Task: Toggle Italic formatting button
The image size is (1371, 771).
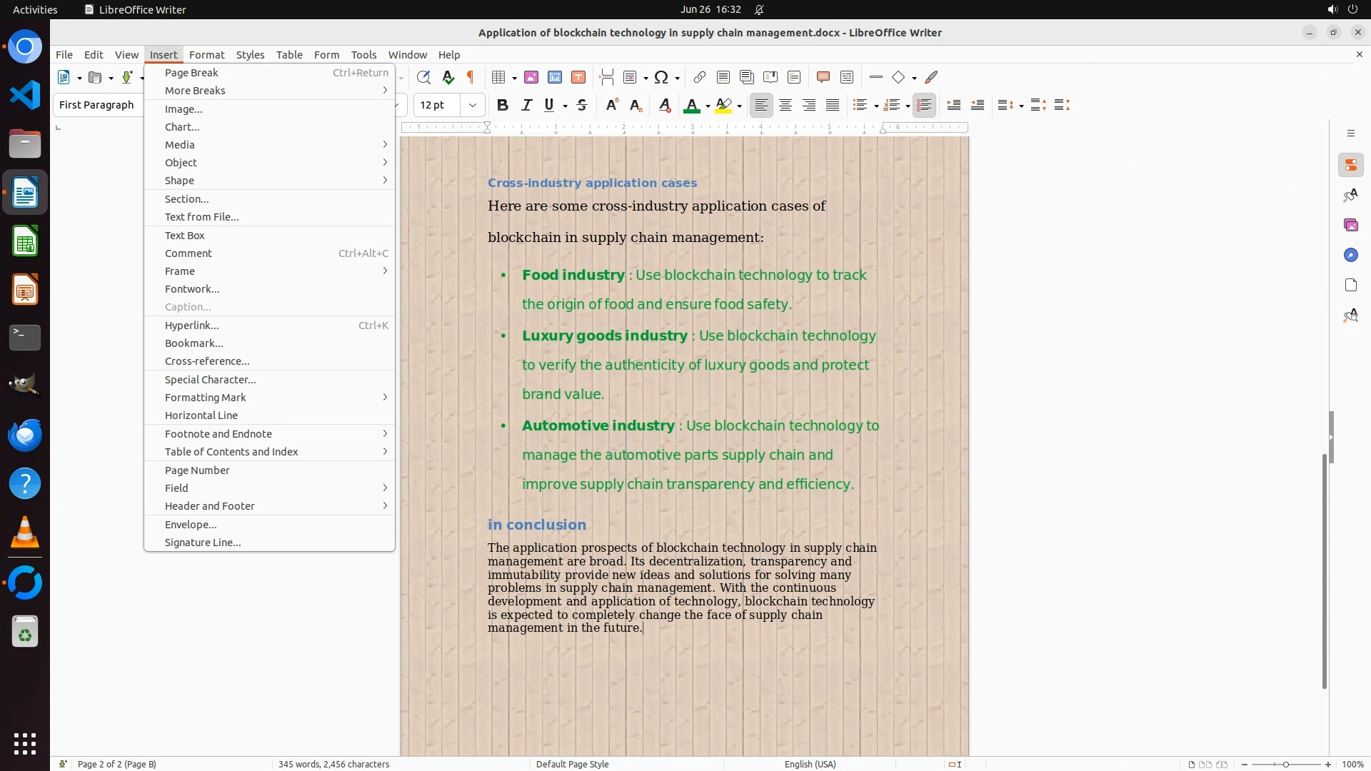Action: click(526, 106)
